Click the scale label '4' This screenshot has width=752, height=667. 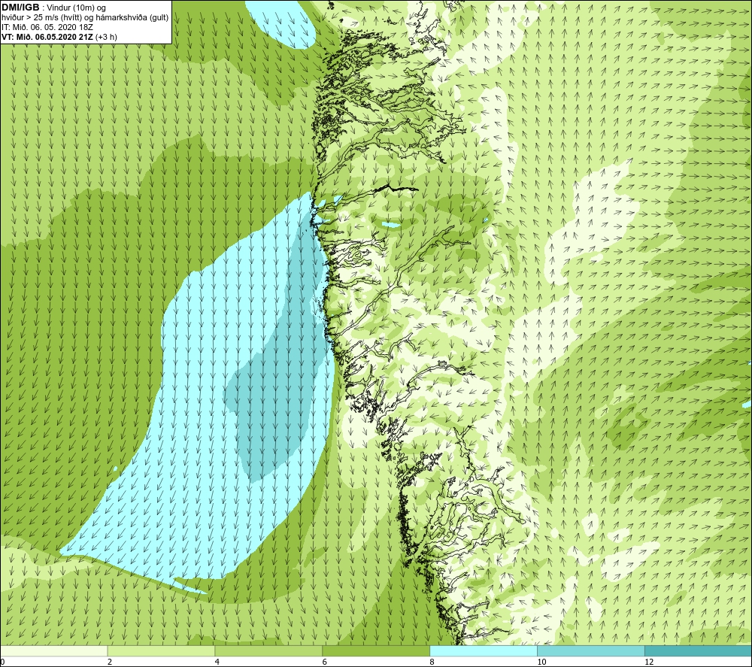coord(217,662)
